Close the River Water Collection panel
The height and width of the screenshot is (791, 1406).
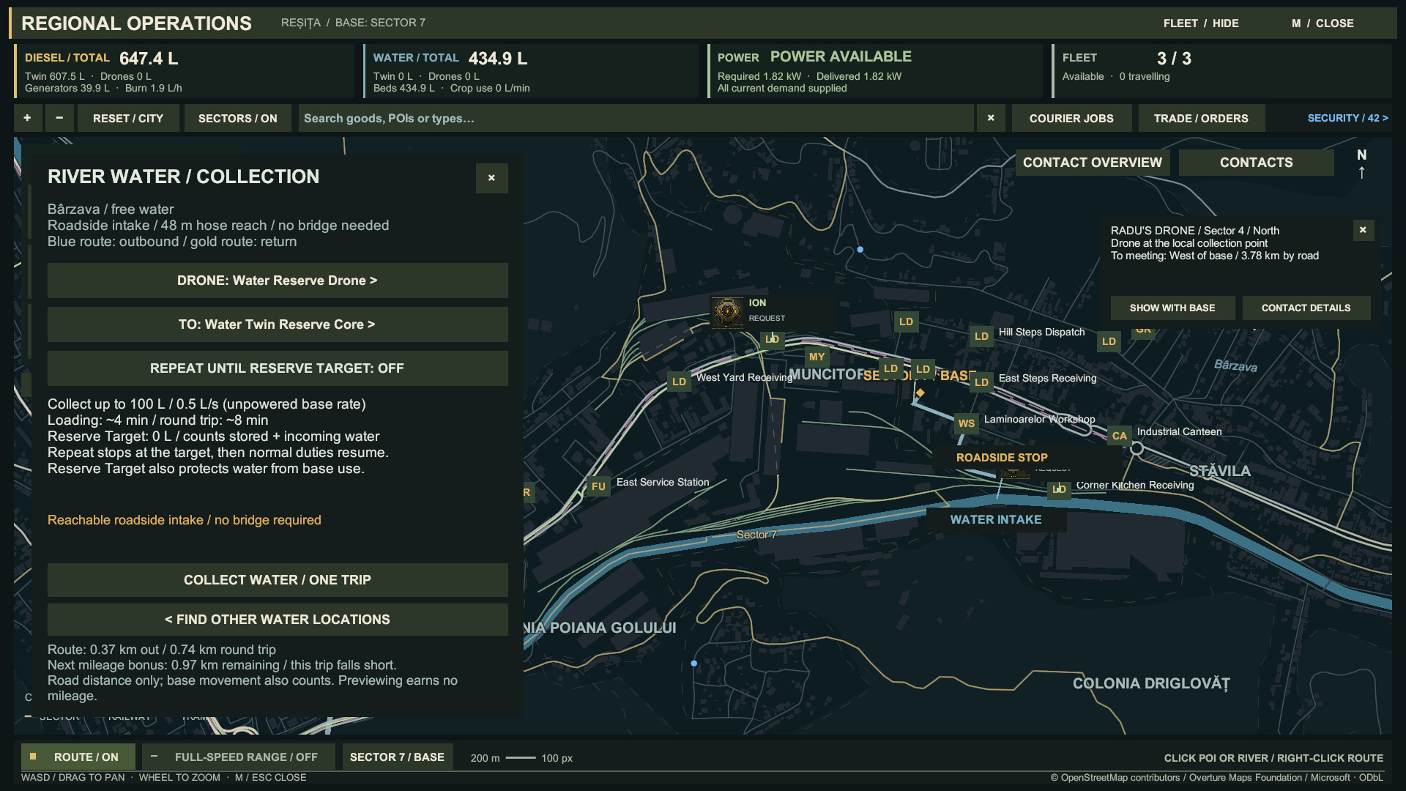pos(491,178)
